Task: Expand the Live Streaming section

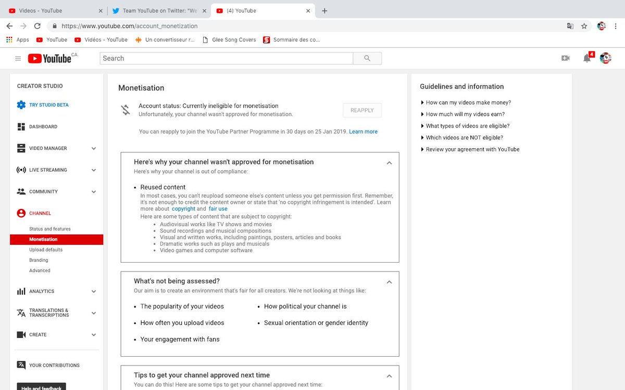Action: 94,170
